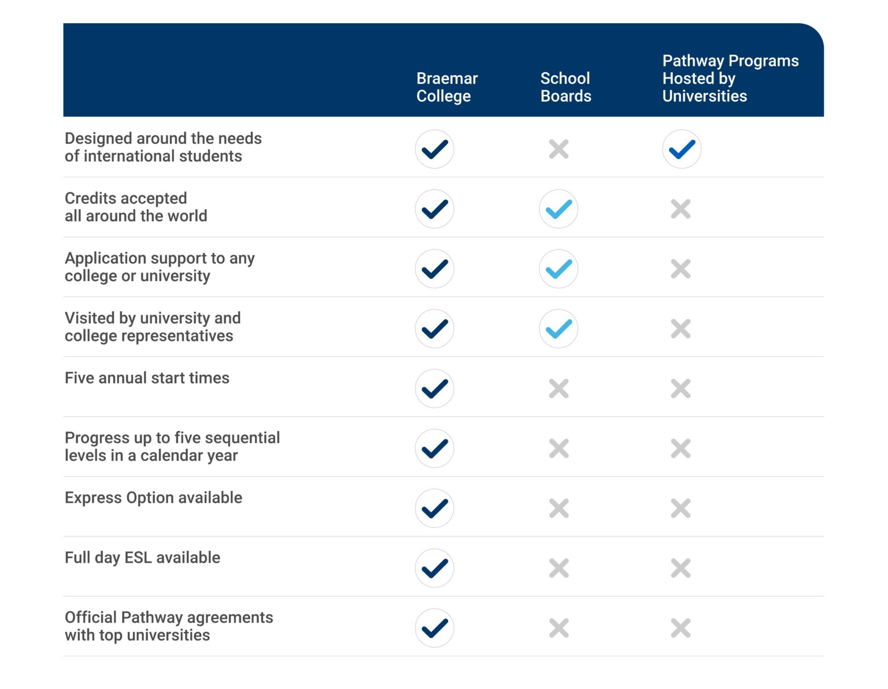Click Braemar checkmark for Express Option available
The height and width of the screenshot is (689, 888).
(x=434, y=508)
